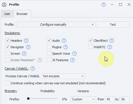Click the title bar help icon

[103, 5]
